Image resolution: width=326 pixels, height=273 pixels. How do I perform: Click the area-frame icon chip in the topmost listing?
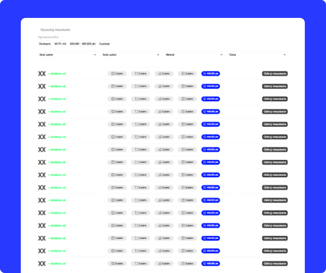pyautogui.click(x=141, y=74)
